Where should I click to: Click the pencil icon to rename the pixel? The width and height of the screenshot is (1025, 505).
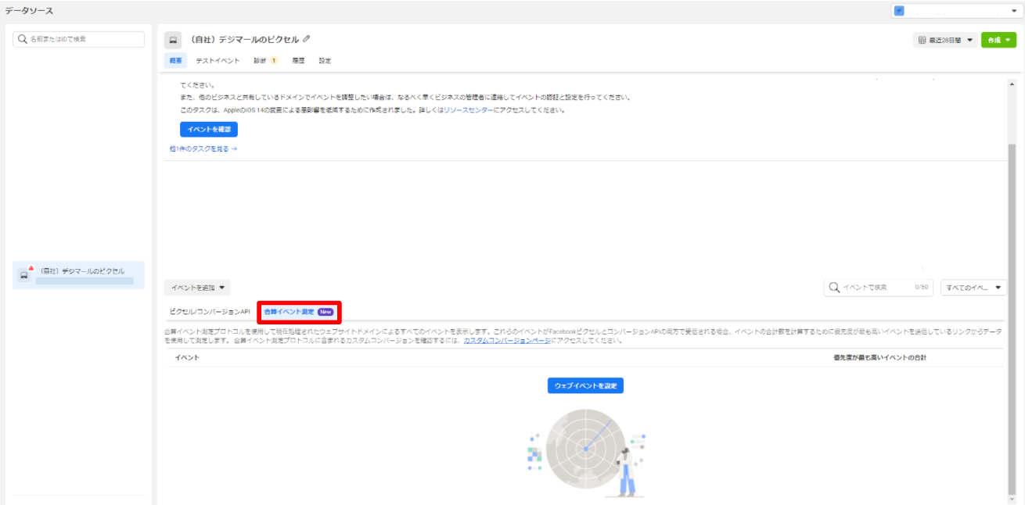tap(307, 39)
